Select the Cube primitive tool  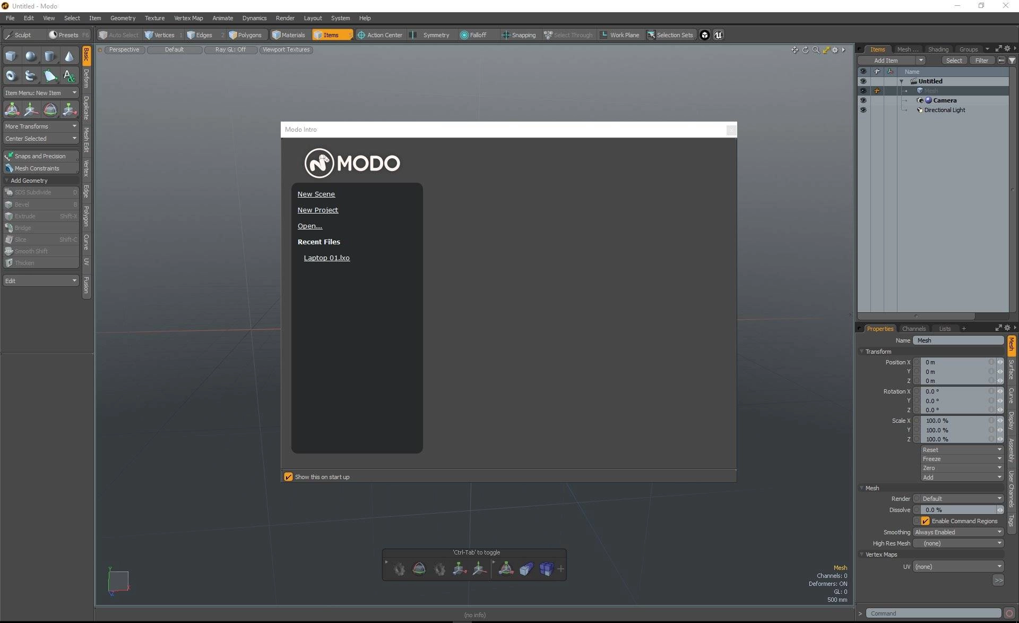coord(11,56)
